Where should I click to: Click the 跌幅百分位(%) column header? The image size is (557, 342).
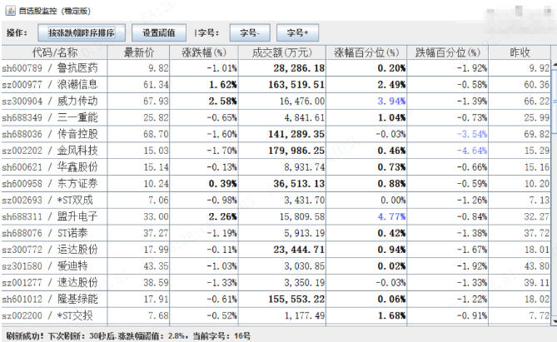click(x=448, y=52)
